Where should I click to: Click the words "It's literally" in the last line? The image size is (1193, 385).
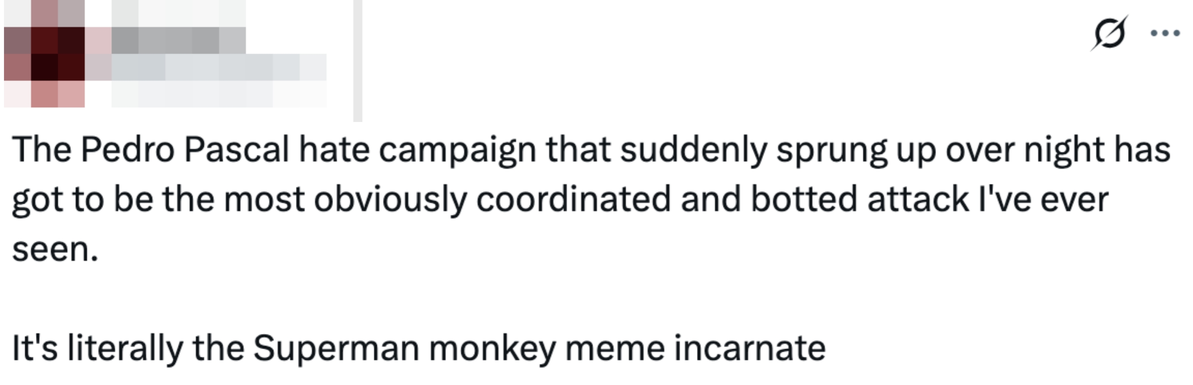pyautogui.click(x=97, y=348)
